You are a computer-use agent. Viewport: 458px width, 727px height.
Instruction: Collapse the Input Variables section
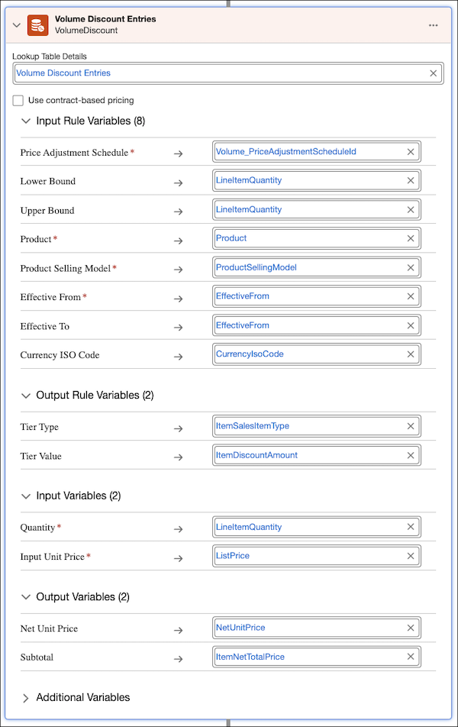tap(25, 496)
